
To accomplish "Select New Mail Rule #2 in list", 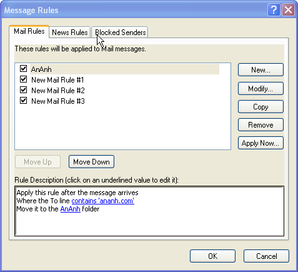I will click(58, 91).
